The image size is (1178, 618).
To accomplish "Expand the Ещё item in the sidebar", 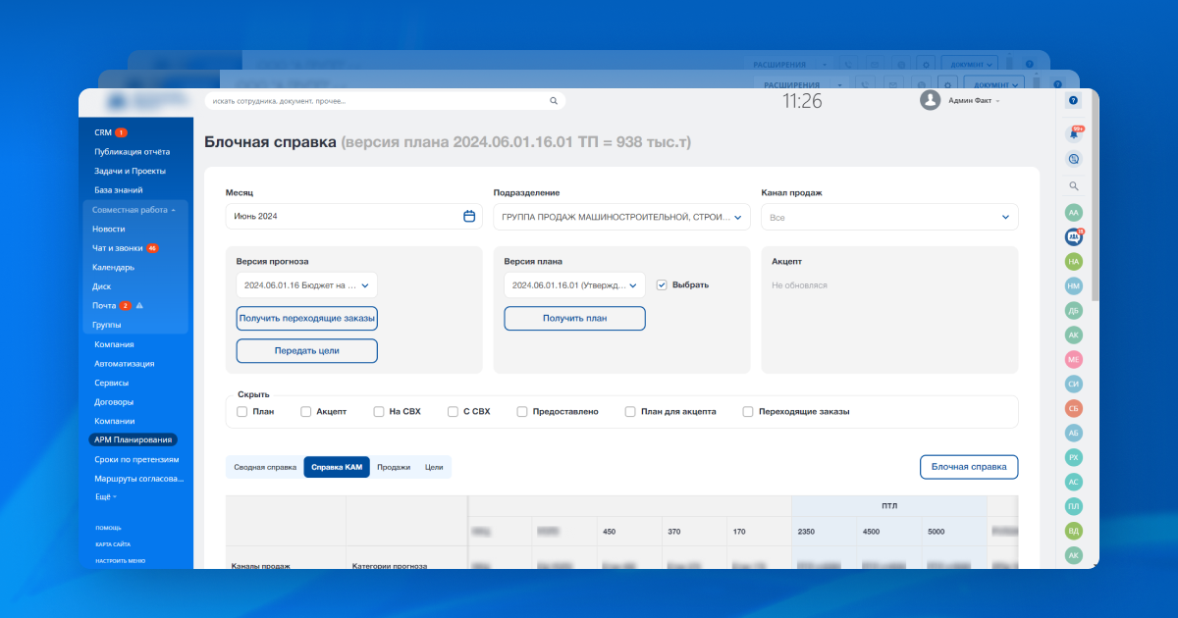I will click(x=105, y=497).
